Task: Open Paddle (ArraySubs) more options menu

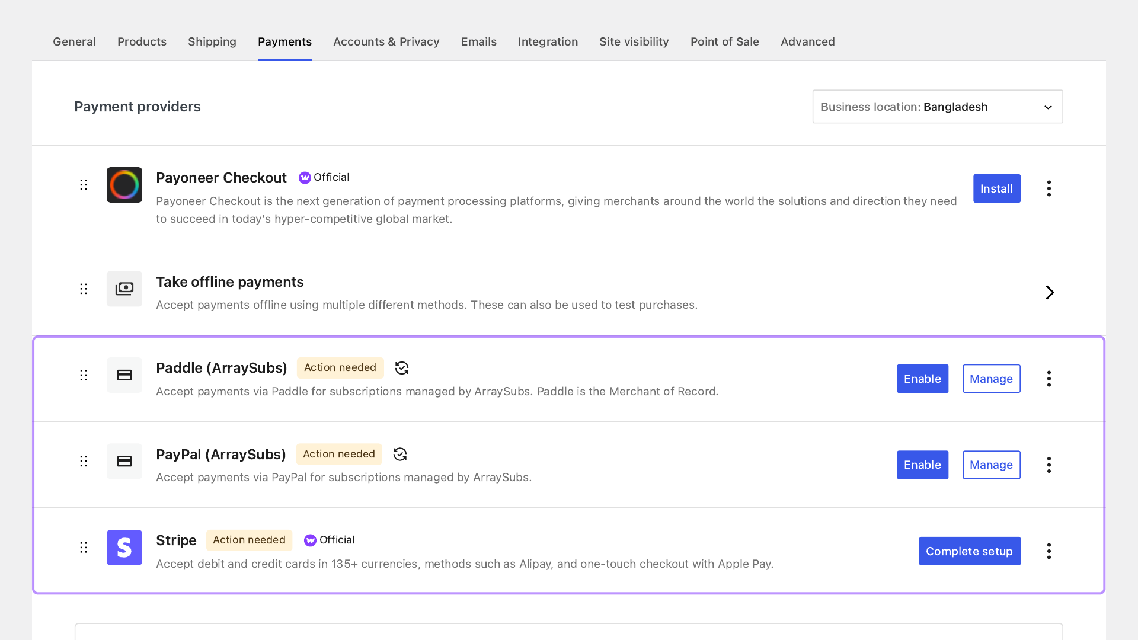Action: 1049,379
